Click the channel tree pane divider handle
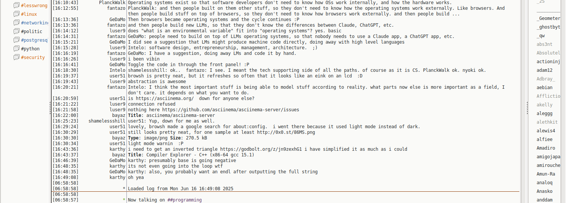This screenshot has height=203, width=566. point(50,109)
